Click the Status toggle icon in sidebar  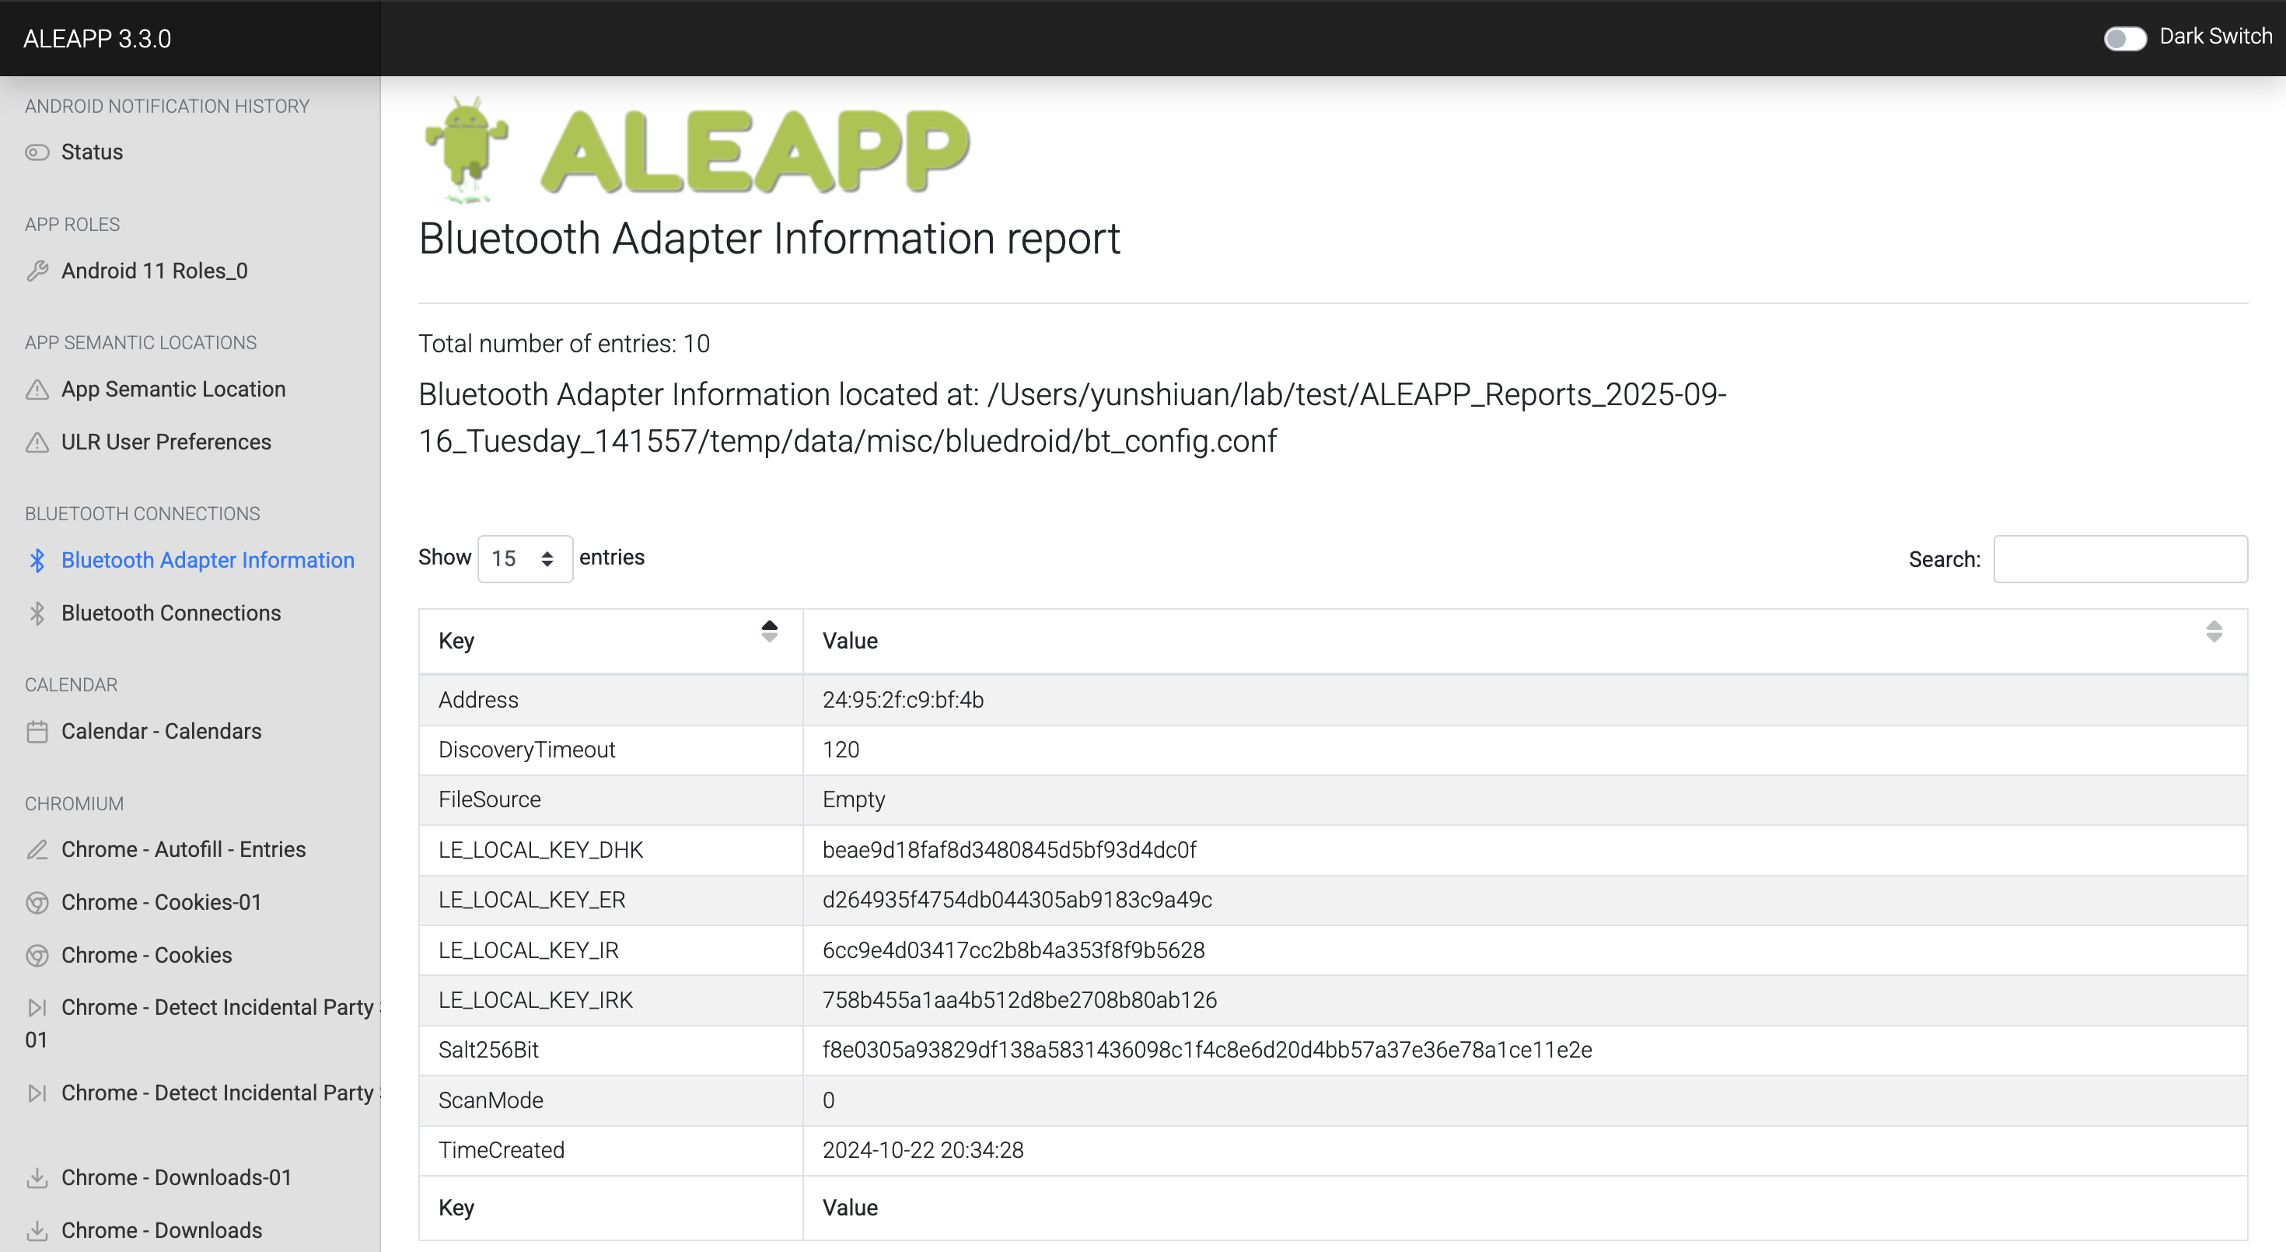[37, 152]
